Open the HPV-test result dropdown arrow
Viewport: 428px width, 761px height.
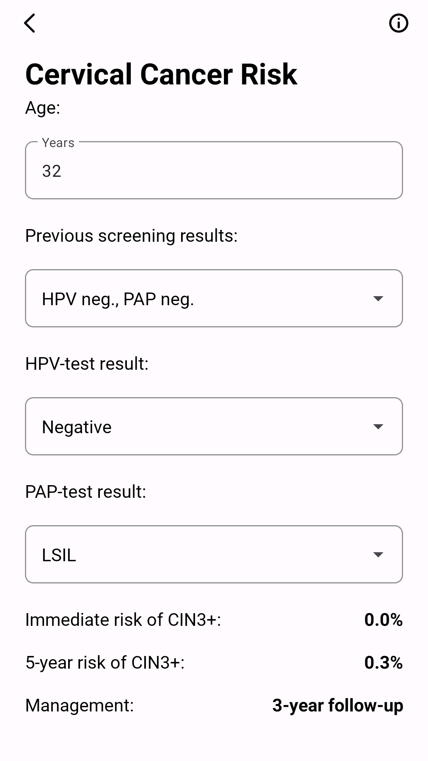[378, 426]
